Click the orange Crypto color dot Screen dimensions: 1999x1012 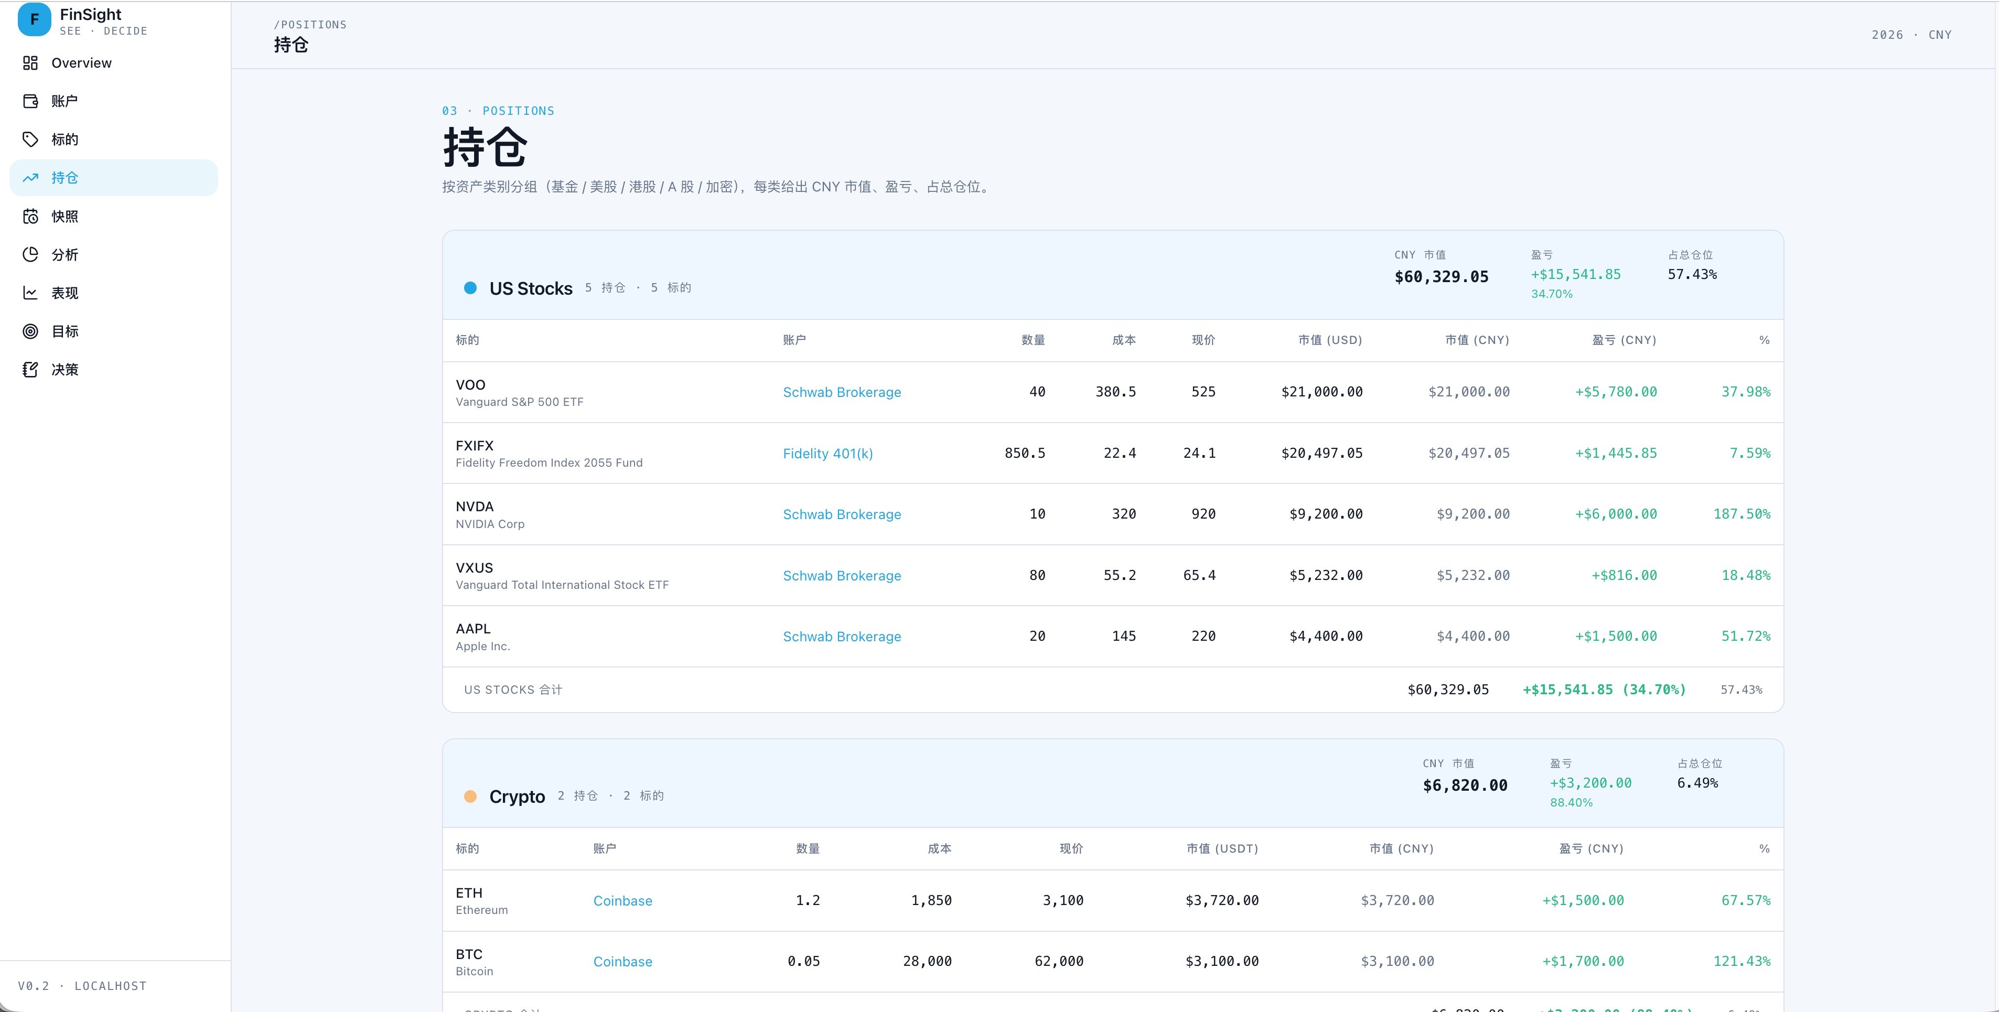[x=470, y=796]
